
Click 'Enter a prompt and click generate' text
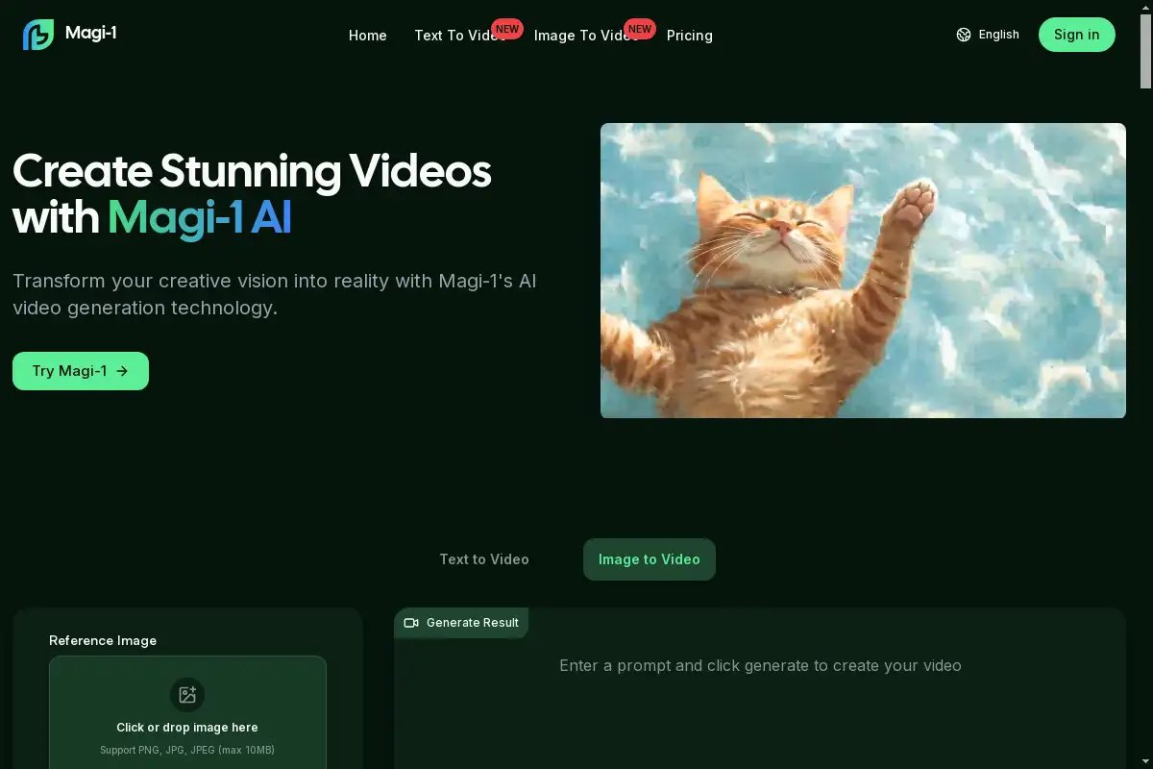point(760,665)
